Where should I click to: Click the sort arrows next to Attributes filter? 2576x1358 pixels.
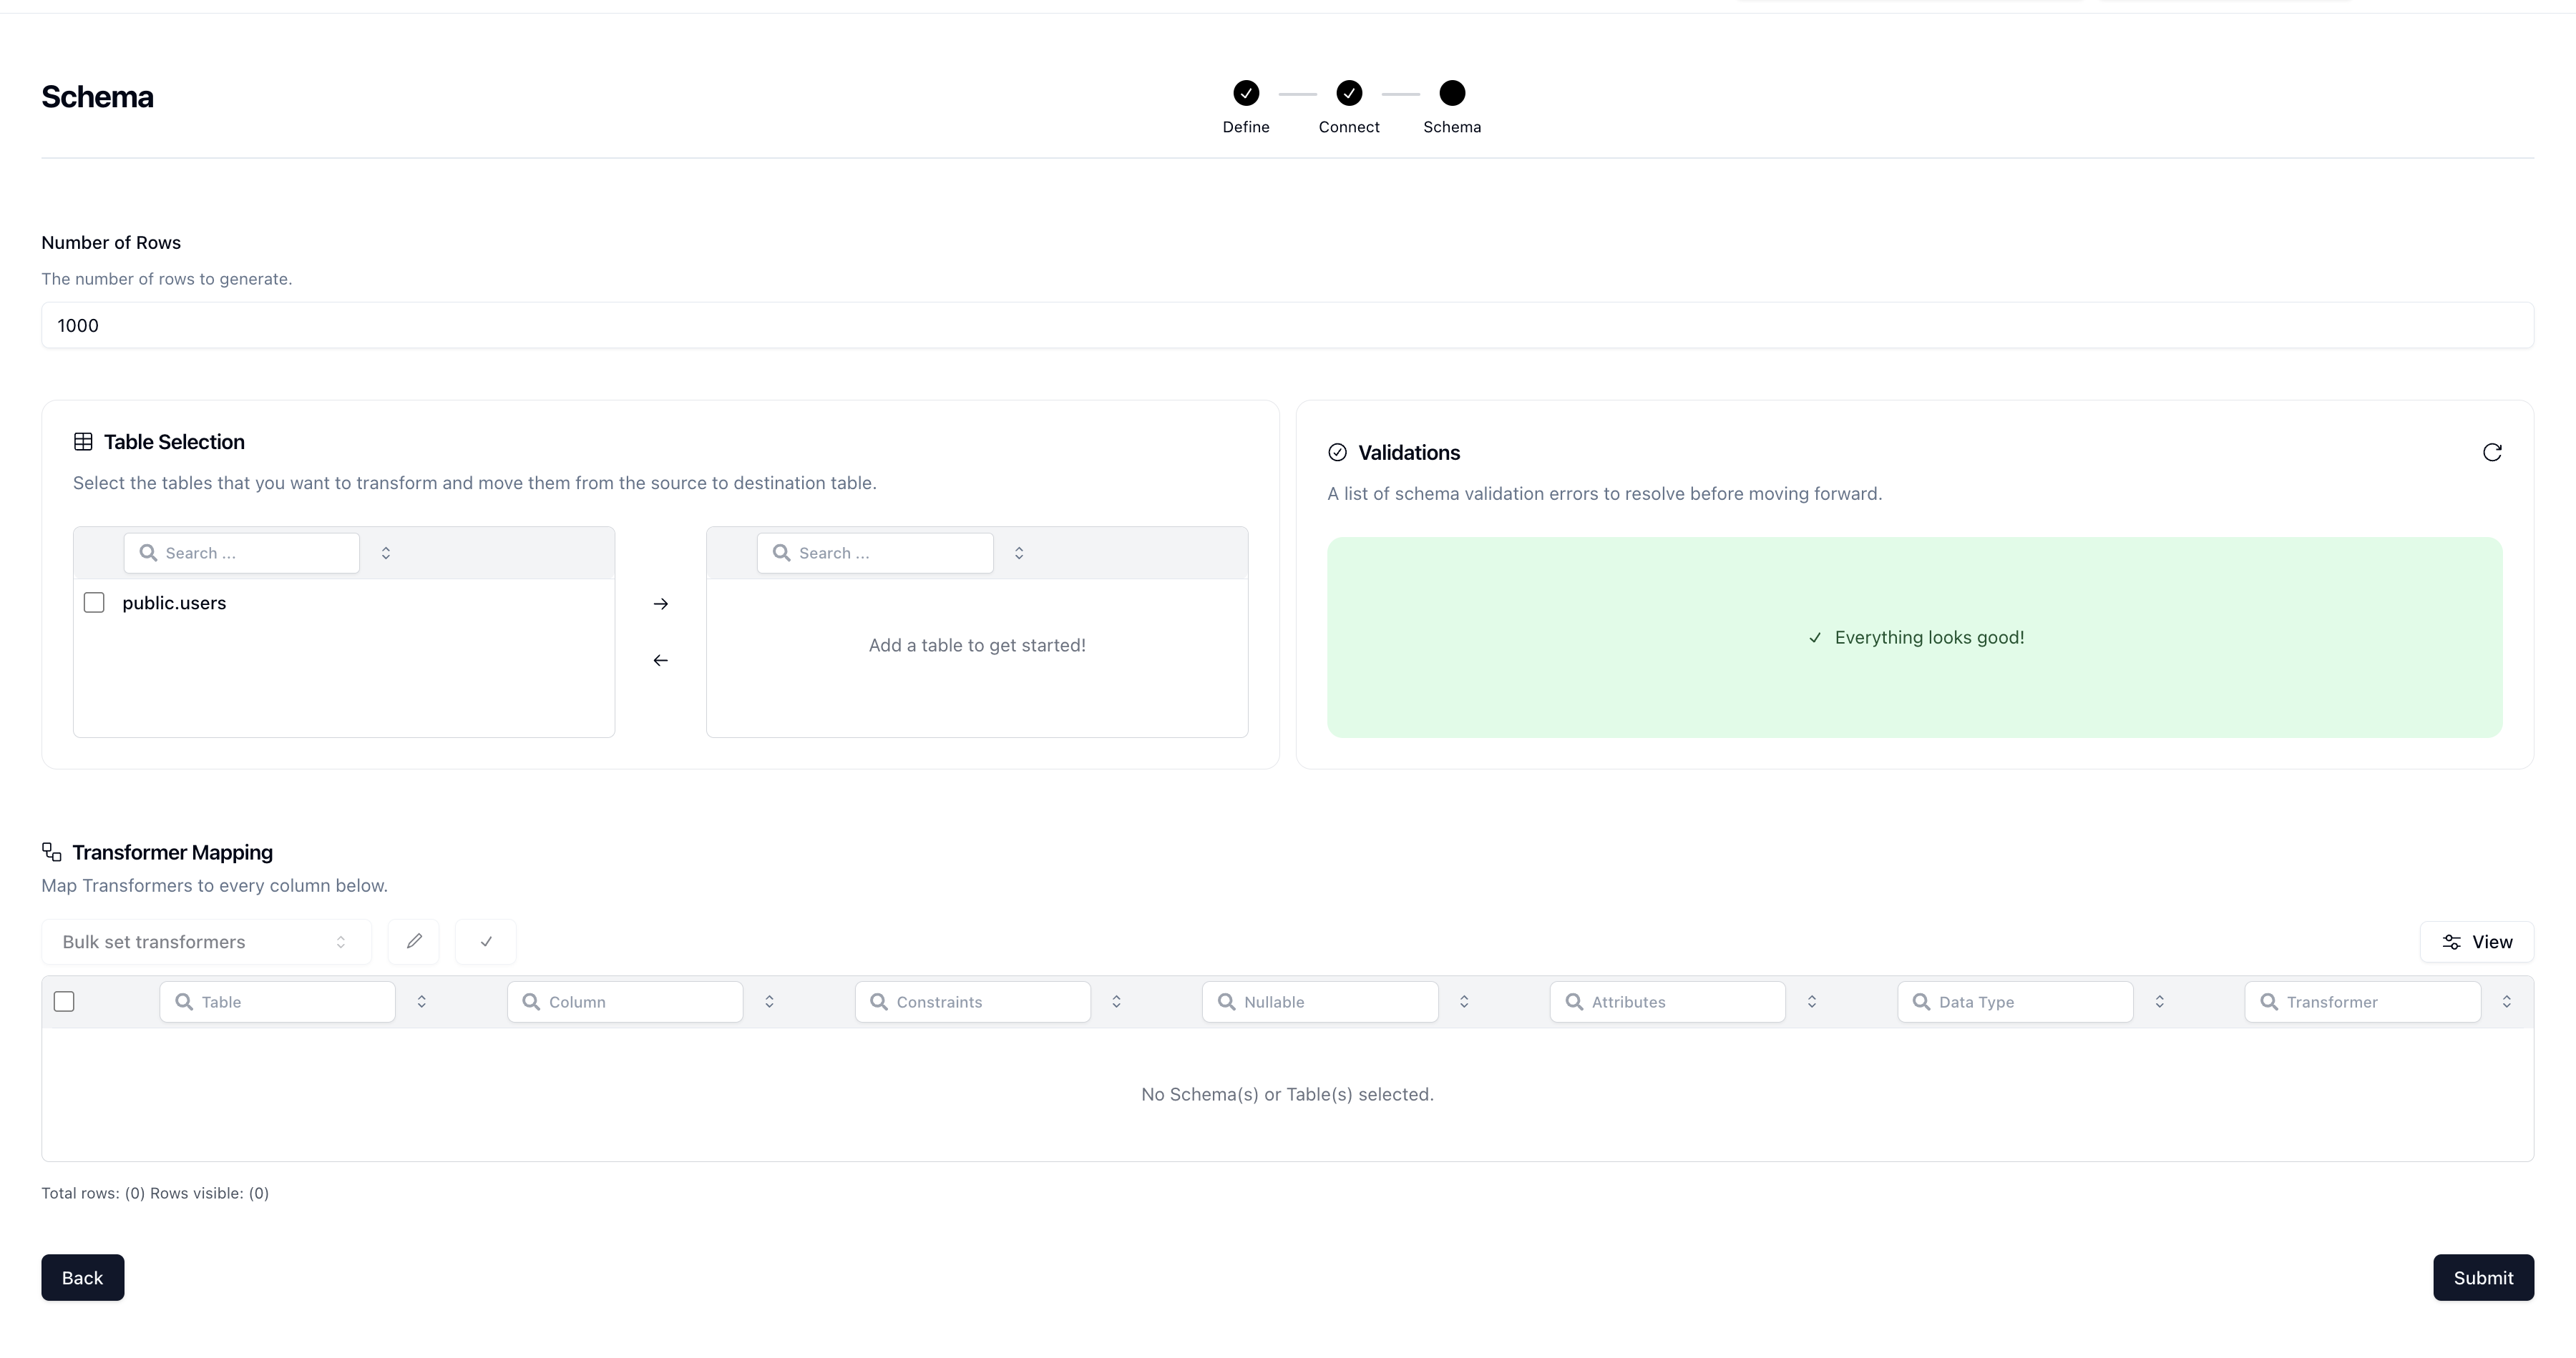[1812, 1001]
